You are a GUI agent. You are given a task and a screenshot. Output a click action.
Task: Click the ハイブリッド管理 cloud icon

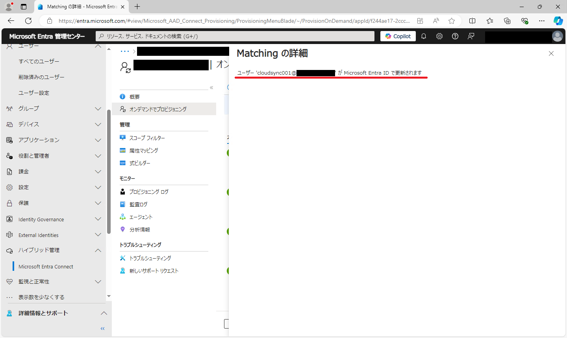tap(9, 250)
